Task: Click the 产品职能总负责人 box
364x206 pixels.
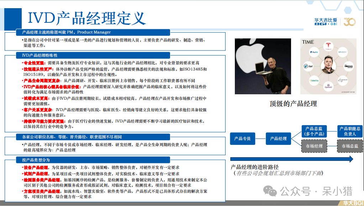Action: point(350,131)
